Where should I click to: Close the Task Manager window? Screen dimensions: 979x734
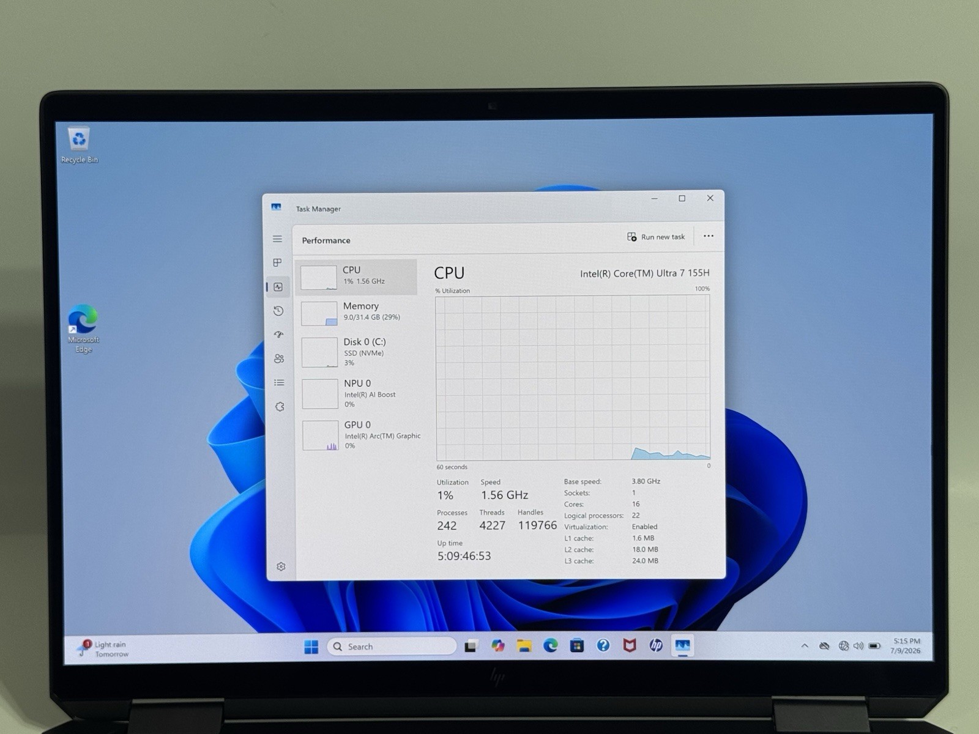(710, 198)
